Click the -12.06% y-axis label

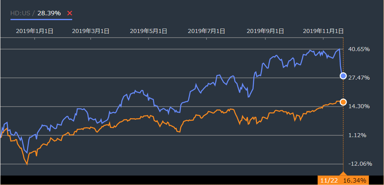(359, 164)
